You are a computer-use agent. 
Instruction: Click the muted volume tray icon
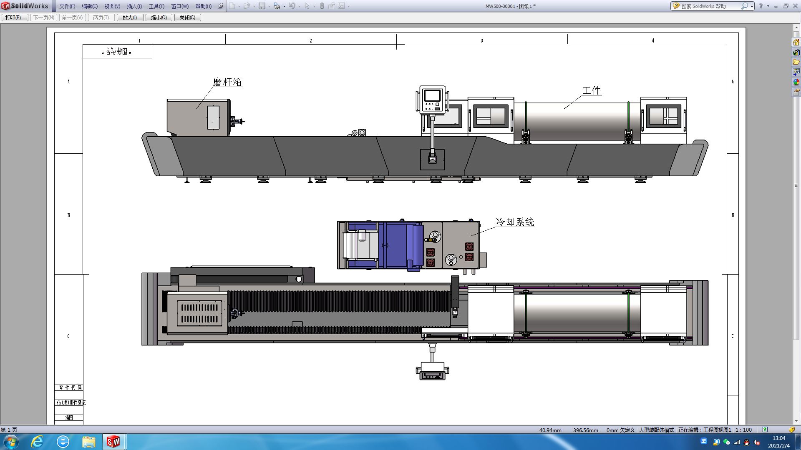tap(757, 442)
